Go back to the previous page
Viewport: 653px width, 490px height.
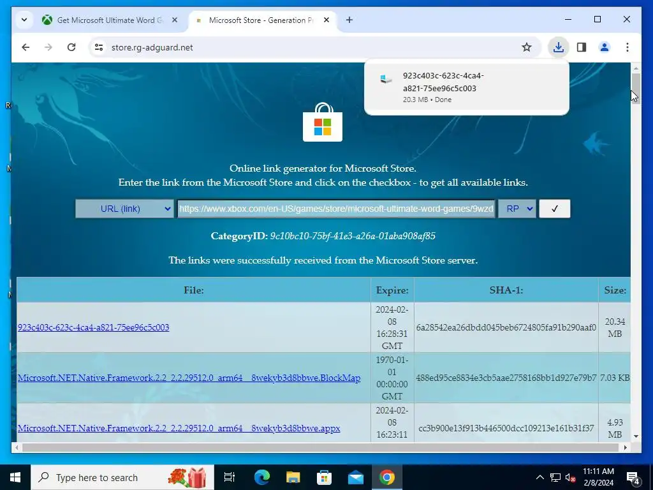coord(26,47)
